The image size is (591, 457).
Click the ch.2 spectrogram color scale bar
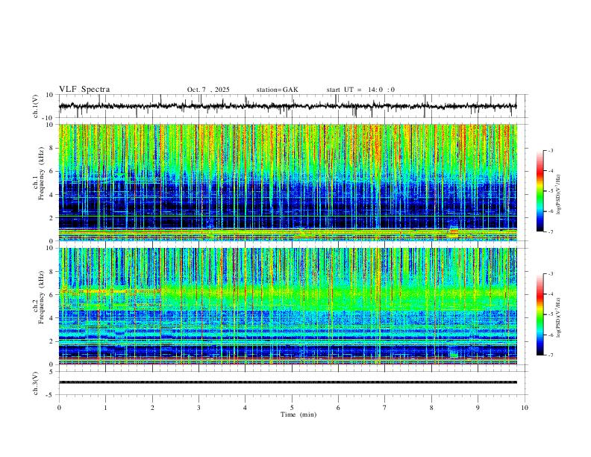point(540,314)
